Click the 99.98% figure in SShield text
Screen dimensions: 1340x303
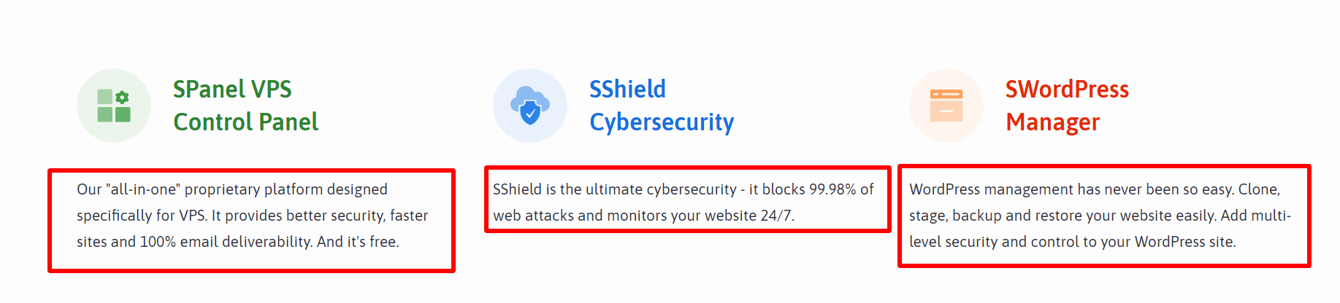pyautogui.click(x=832, y=189)
